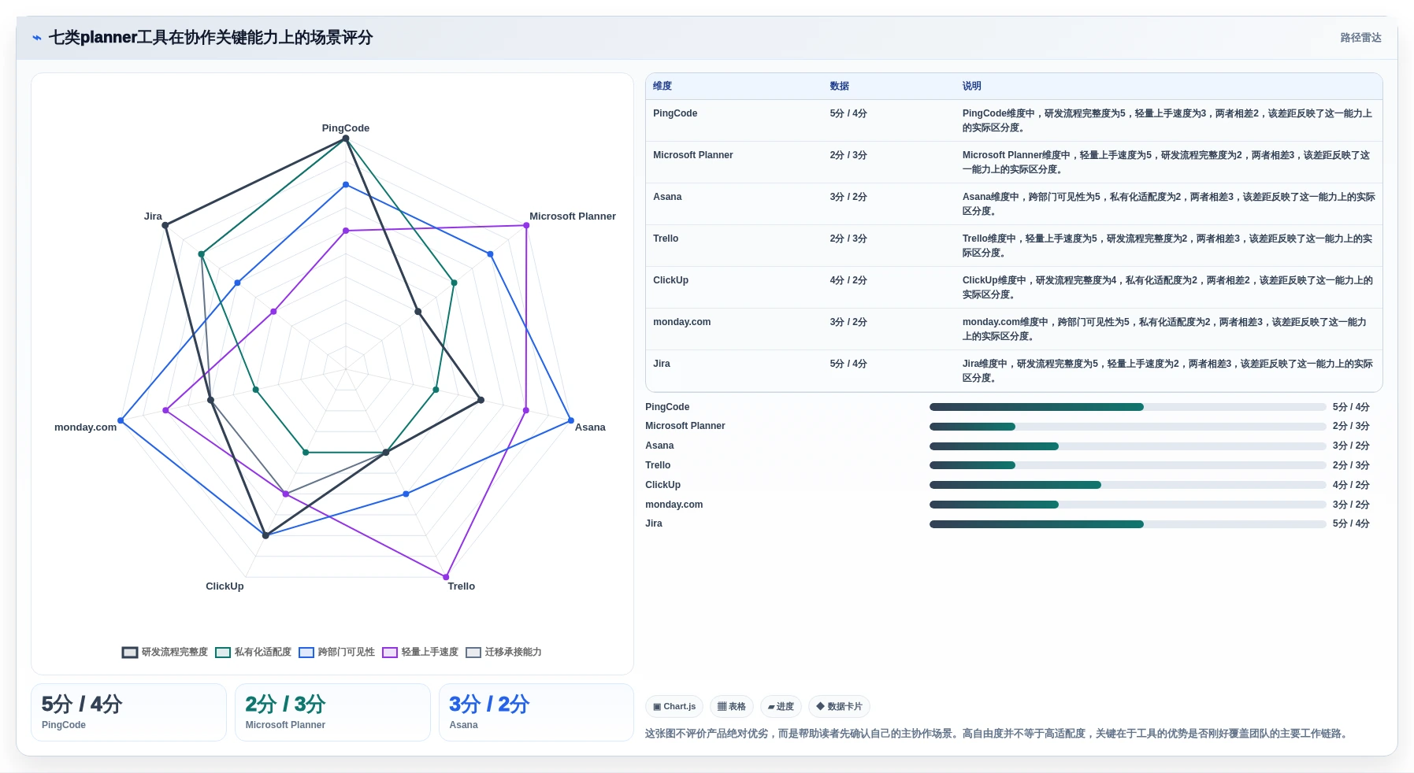This screenshot has height=773, width=1414.
Task: Click the dark data point at ClickUp axis
Action: click(265, 535)
